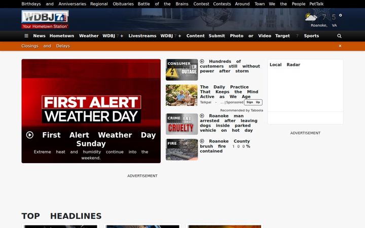Open Roanoke man arrested dogs story
The width and height of the screenshot is (365, 228).
click(x=229, y=123)
